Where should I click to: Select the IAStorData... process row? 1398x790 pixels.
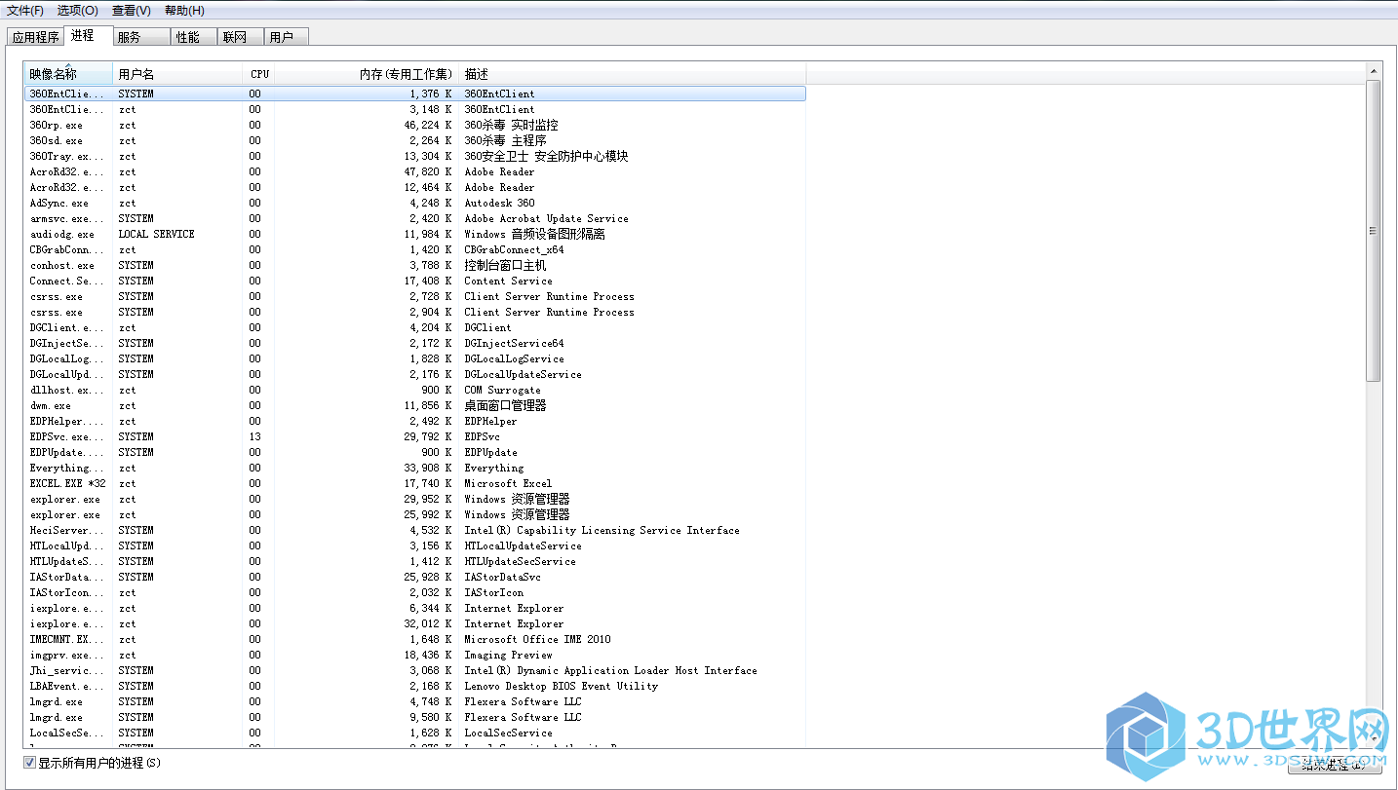tap(415, 577)
